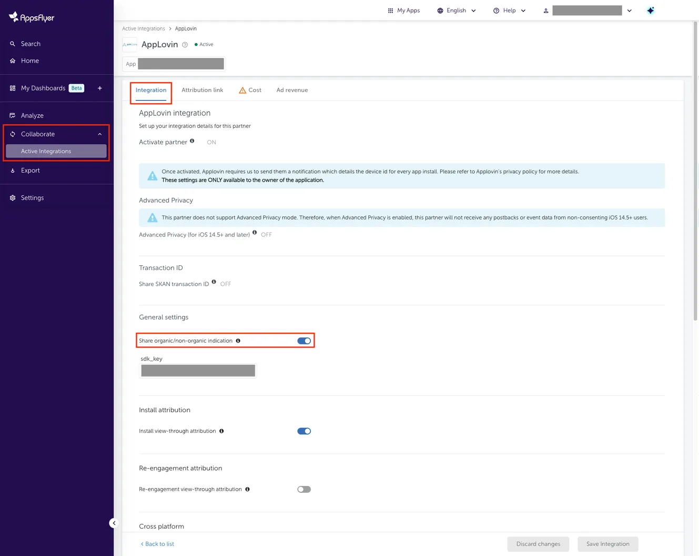Open the My Apps grid icon
Screen dimensions: 699x556
(x=390, y=10)
